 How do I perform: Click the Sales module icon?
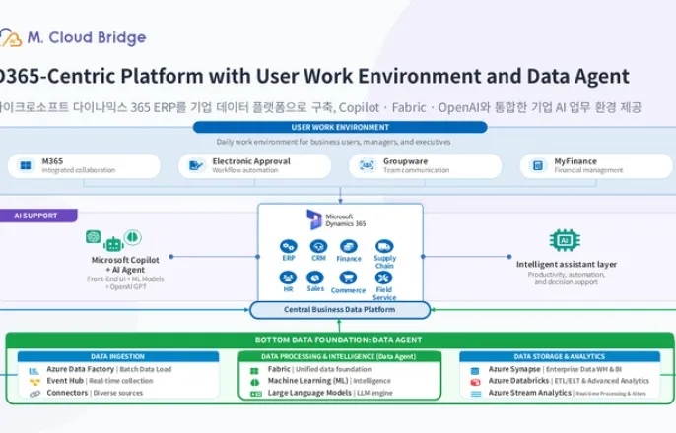(315, 278)
